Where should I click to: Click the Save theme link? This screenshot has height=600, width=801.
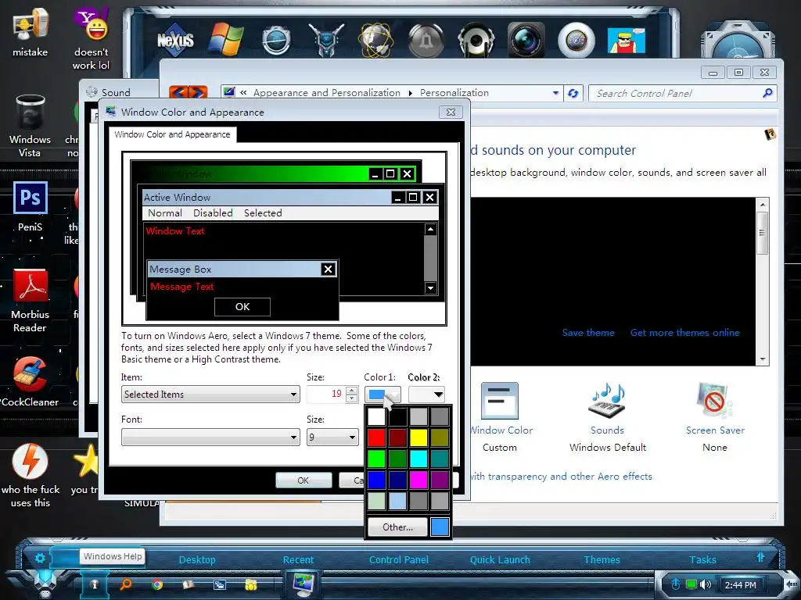(588, 333)
